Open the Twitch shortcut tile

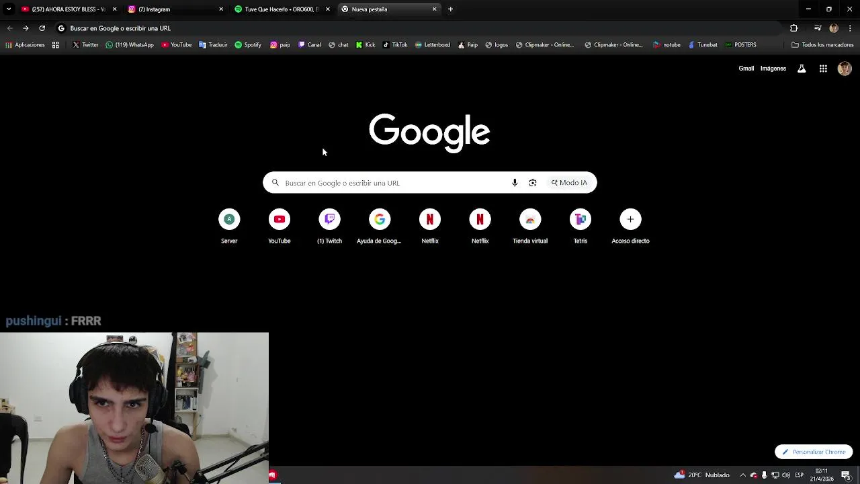[x=329, y=227]
